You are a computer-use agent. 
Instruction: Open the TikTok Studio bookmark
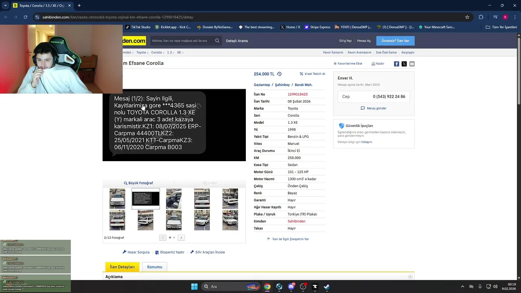click(x=138, y=27)
